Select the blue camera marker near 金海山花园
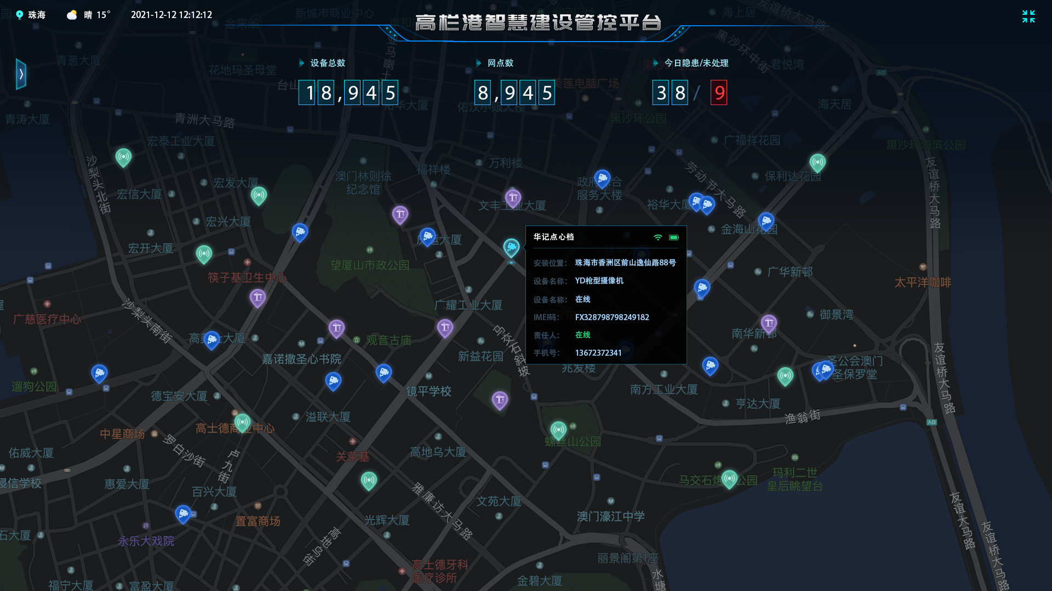Screen dimensions: 1052x591 (767, 222)
